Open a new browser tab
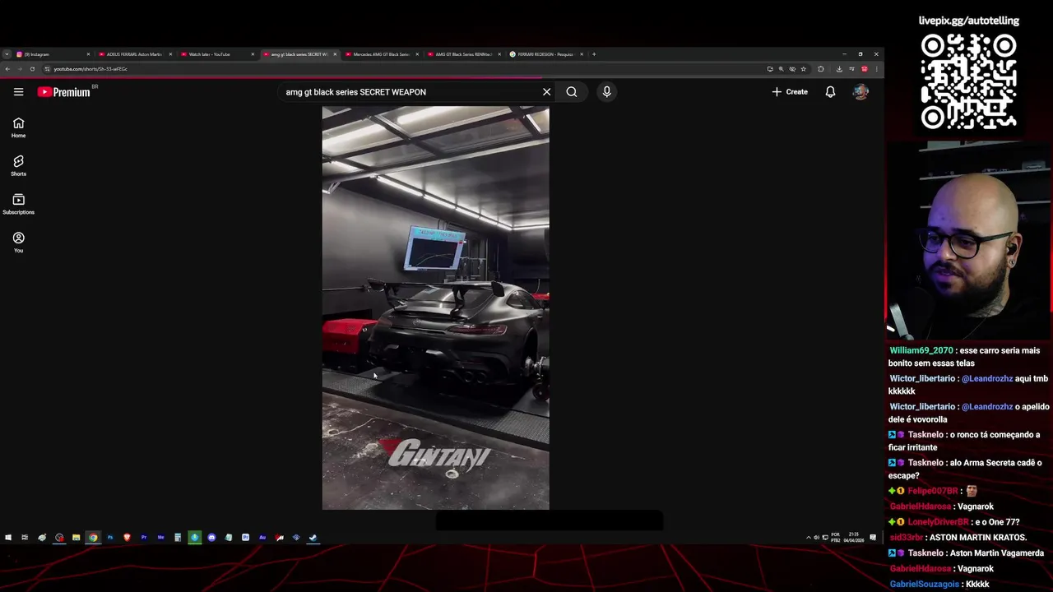This screenshot has height=592, width=1053. pos(594,54)
